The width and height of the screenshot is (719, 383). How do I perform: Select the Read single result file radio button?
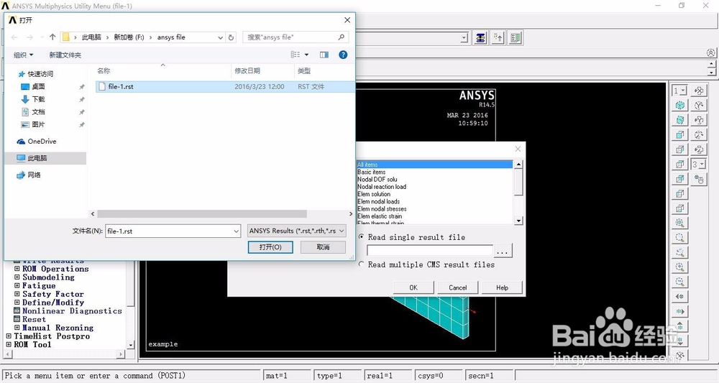(x=362, y=237)
